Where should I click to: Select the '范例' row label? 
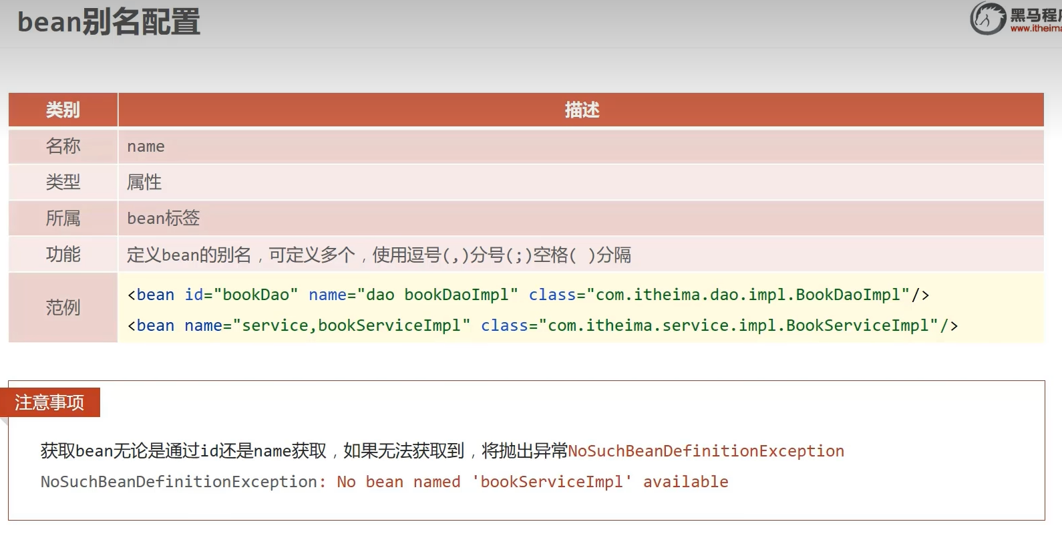click(63, 307)
